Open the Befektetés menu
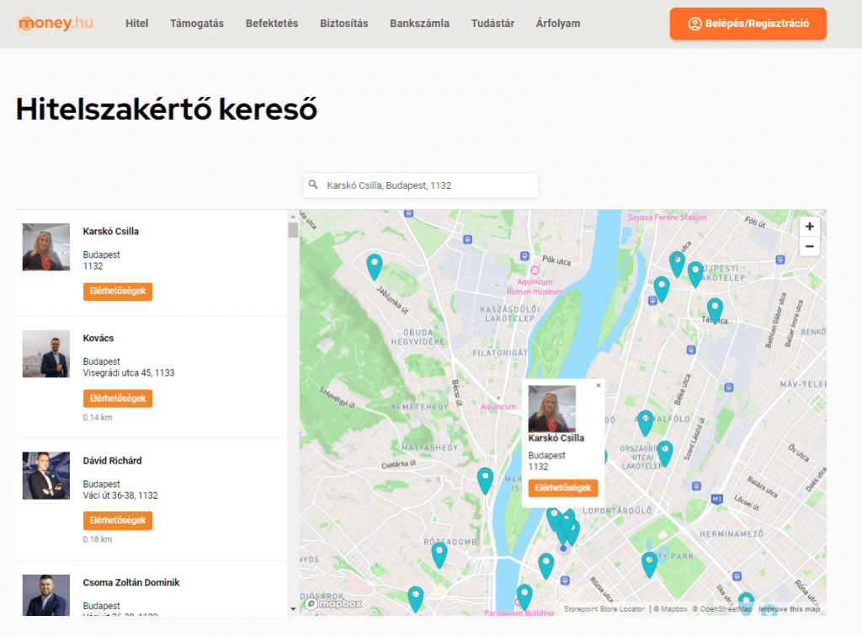Screen dimensions: 862x637 [272, 23]
